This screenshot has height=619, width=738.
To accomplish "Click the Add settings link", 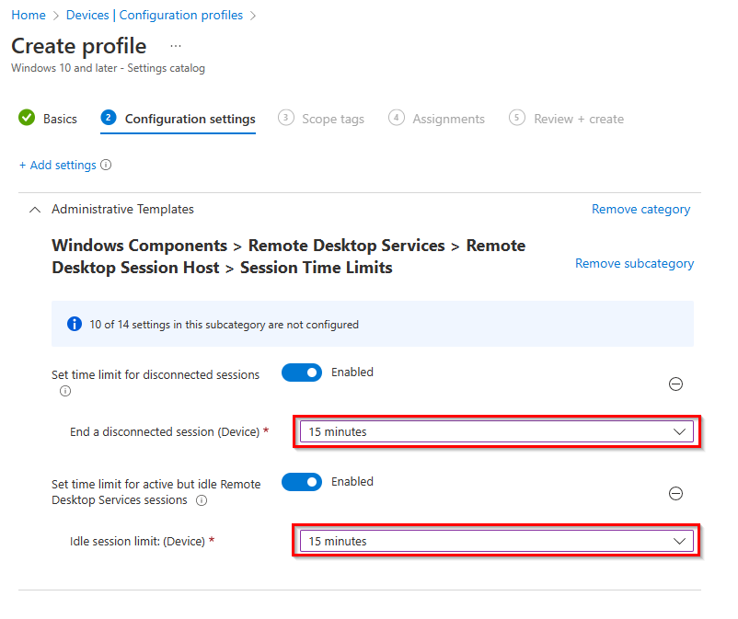I will 57,166.
